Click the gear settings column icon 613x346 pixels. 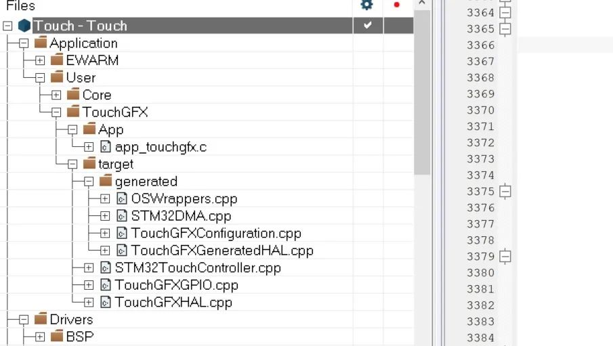[366, 5]
